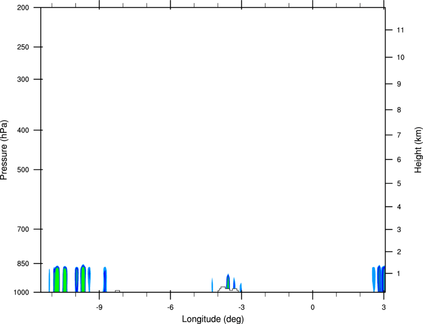Click the 'Longitude (deg)' axis title
This screenshot has height=324, width=423.
213,319
